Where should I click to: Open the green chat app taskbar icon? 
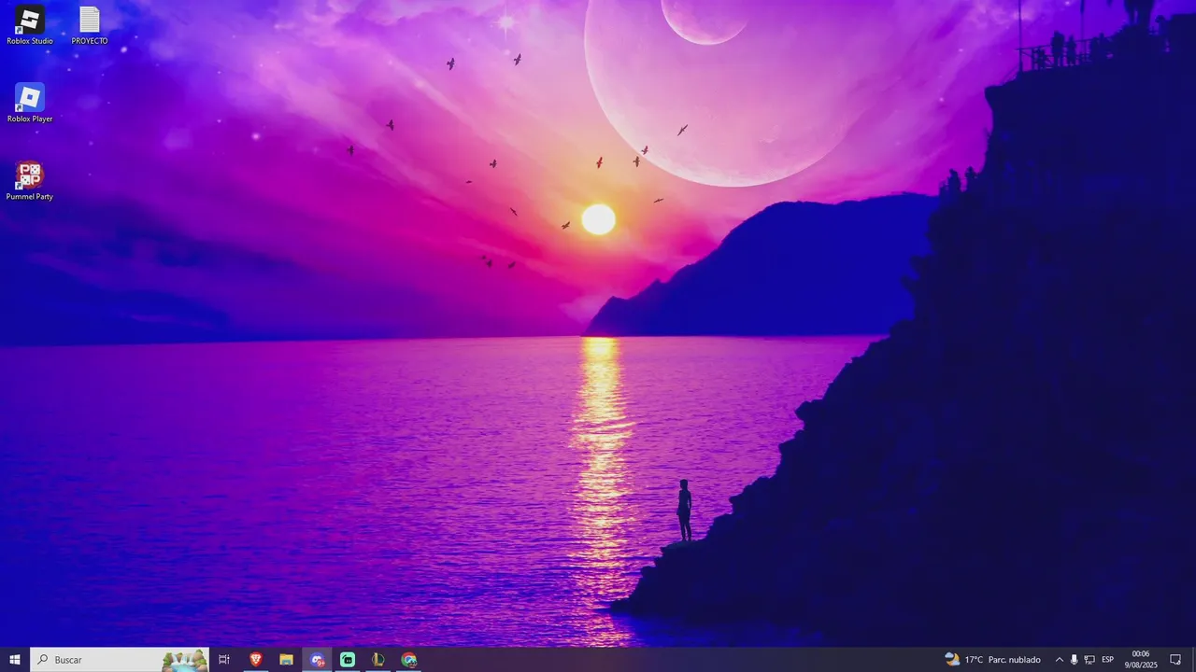click(348, 660)
